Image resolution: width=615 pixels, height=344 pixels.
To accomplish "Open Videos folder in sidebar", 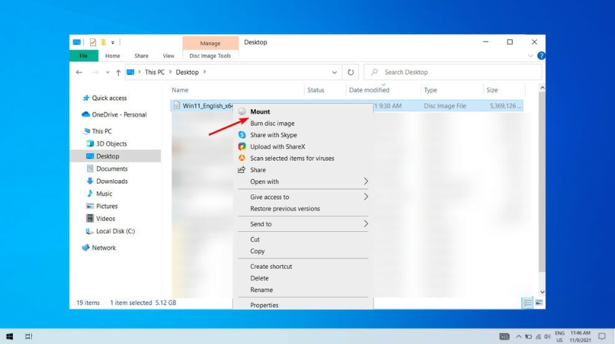I will [x=105, y=219].
